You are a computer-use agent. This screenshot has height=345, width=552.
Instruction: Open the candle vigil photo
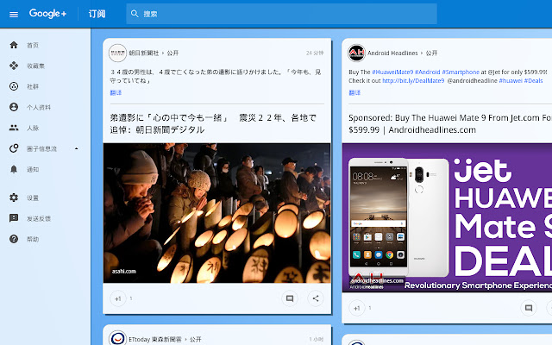(216, 213)
